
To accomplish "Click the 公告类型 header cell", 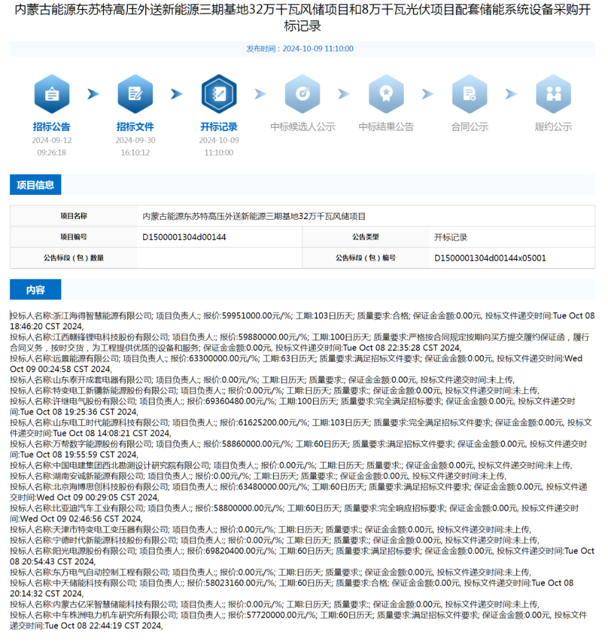I will (366, 237).
